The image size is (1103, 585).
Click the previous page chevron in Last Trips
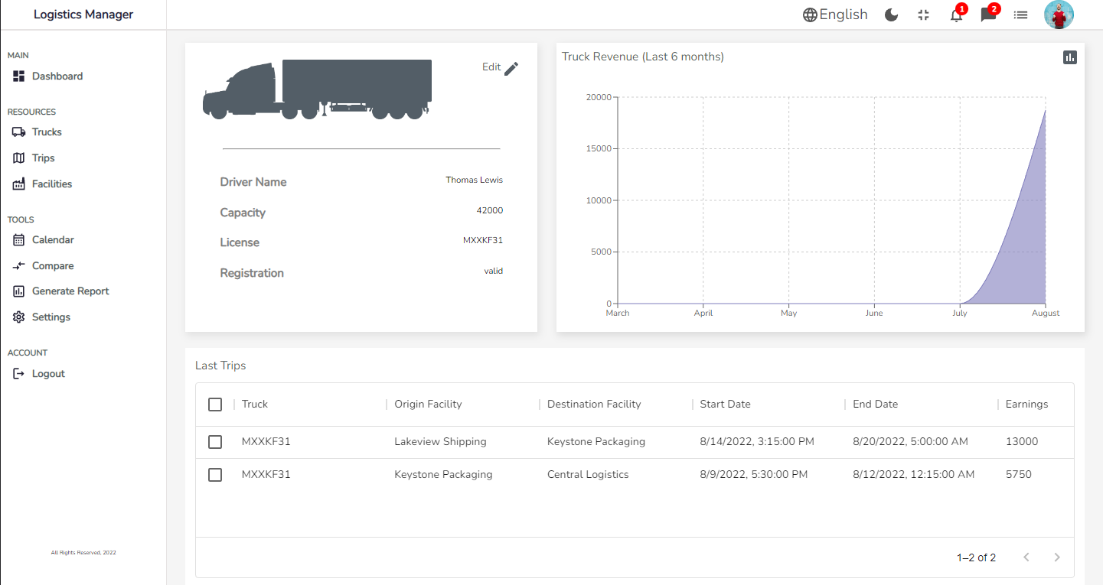coord(1026,557)
